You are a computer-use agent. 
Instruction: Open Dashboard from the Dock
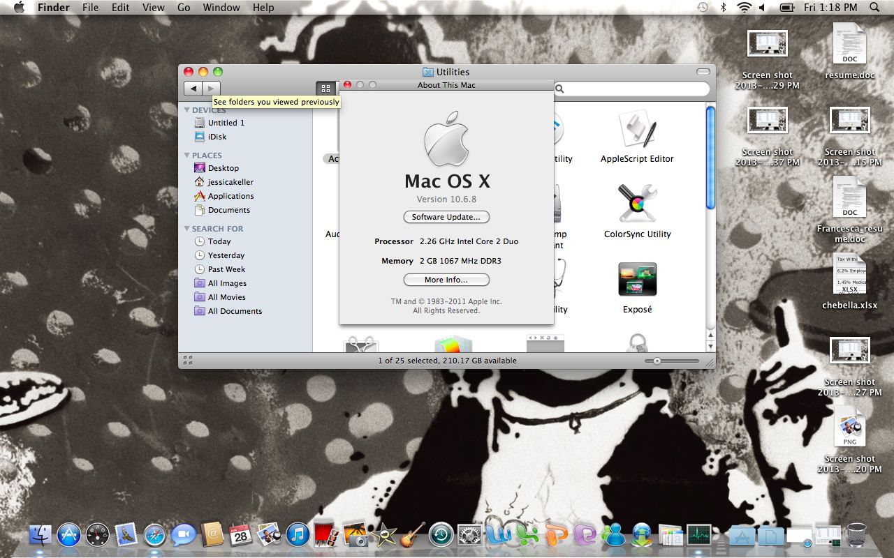(98, 535)
